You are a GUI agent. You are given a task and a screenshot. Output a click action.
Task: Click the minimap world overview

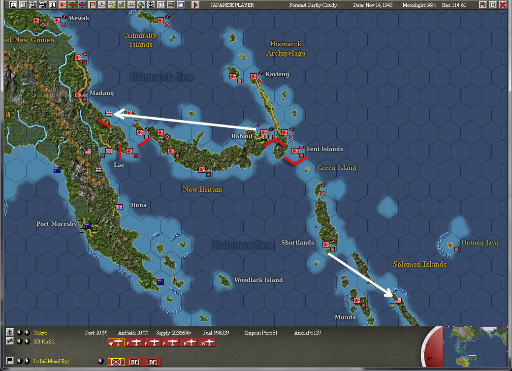[475, 346]
